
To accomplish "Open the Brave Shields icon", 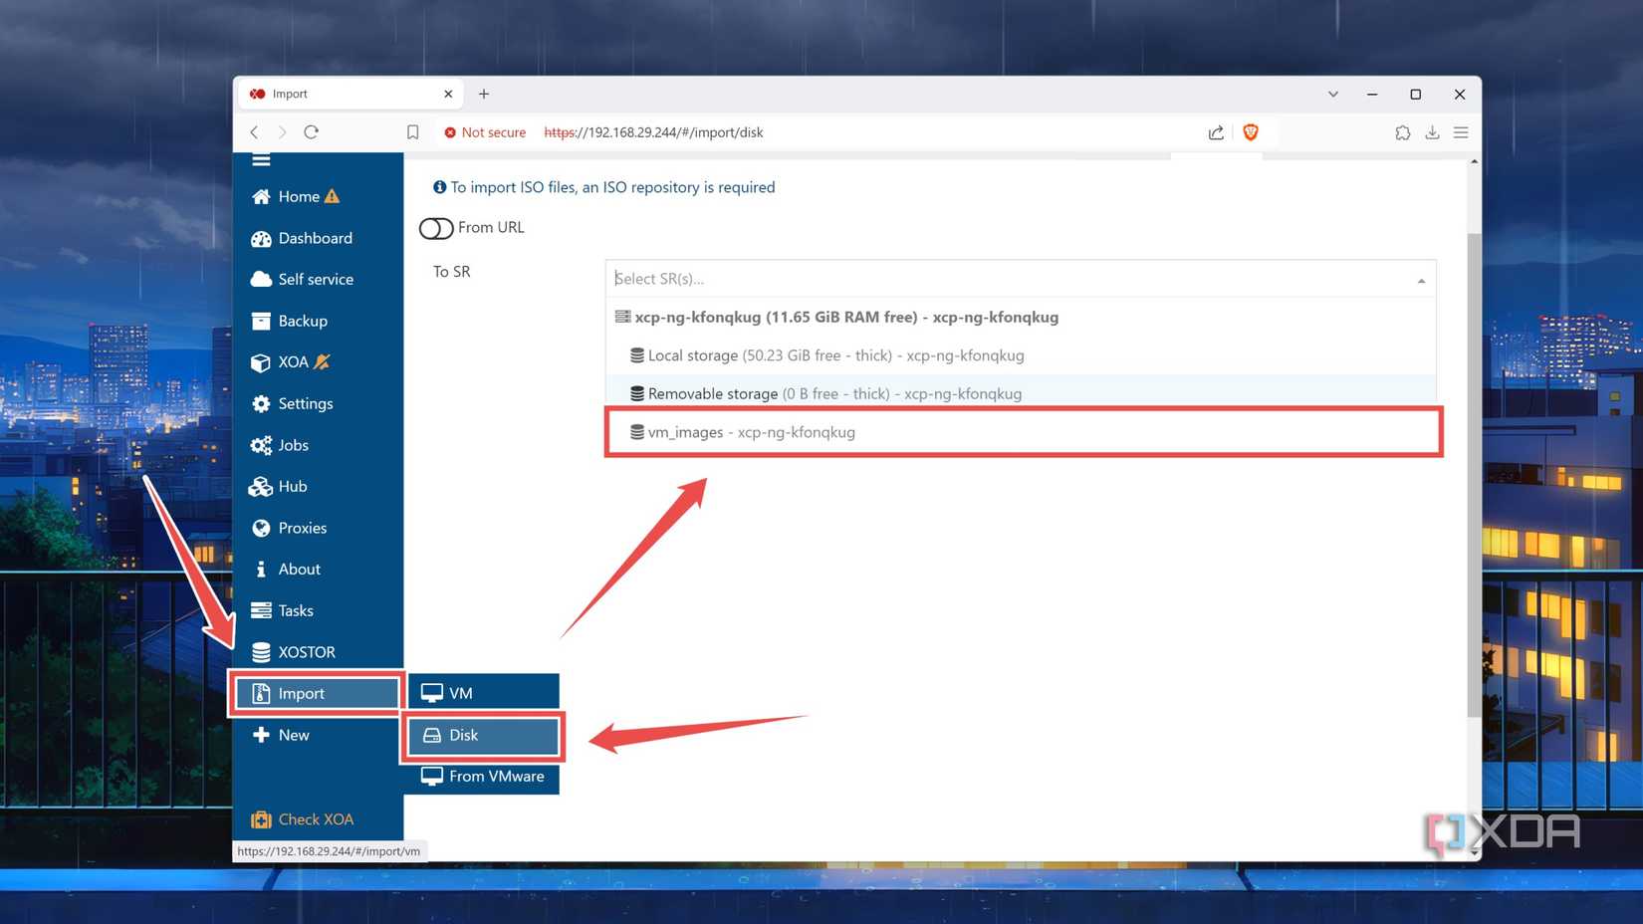I will (1251, 132).
